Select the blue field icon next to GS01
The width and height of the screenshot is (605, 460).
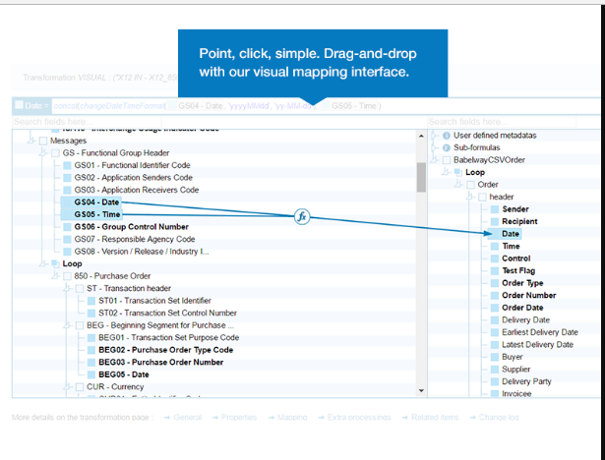tap(67, 165)
